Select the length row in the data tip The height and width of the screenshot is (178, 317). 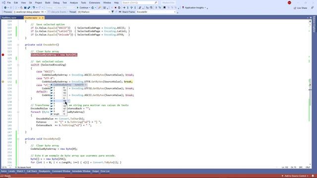58,114
